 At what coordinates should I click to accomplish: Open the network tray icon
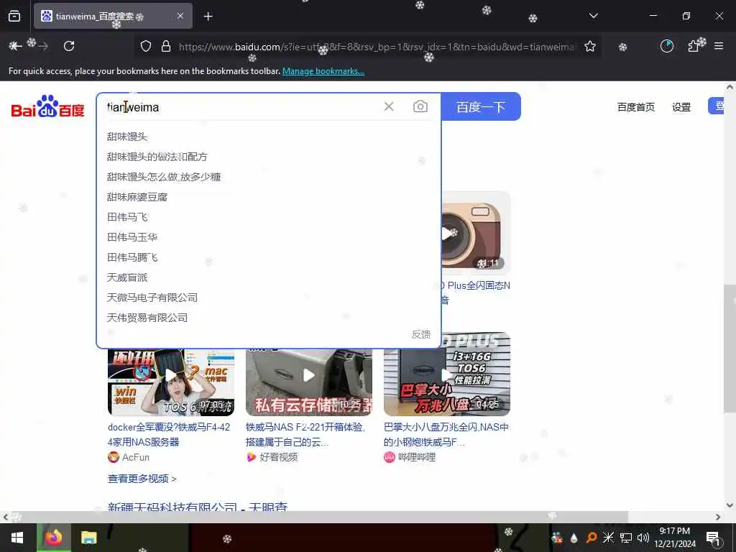[626, 538]
